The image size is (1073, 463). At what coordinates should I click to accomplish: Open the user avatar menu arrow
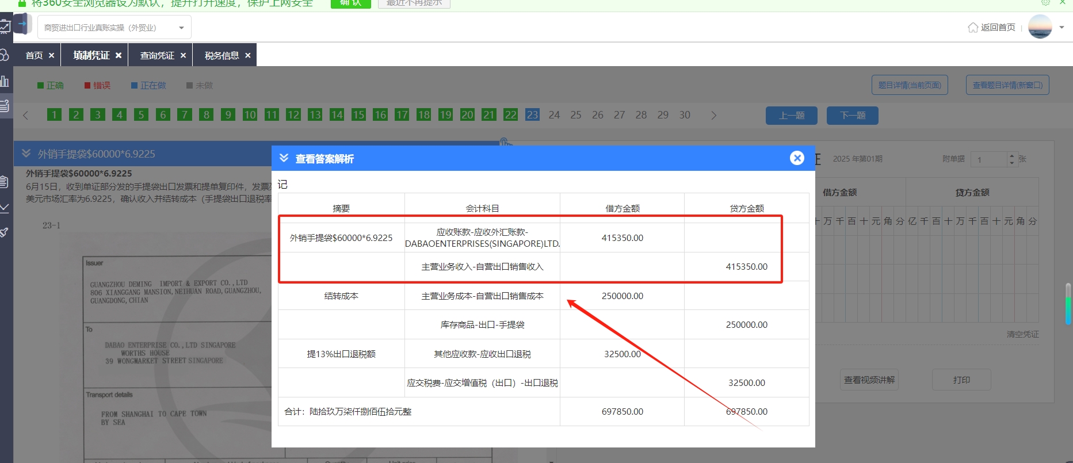pyautogui.click(x=1061, y=27)
